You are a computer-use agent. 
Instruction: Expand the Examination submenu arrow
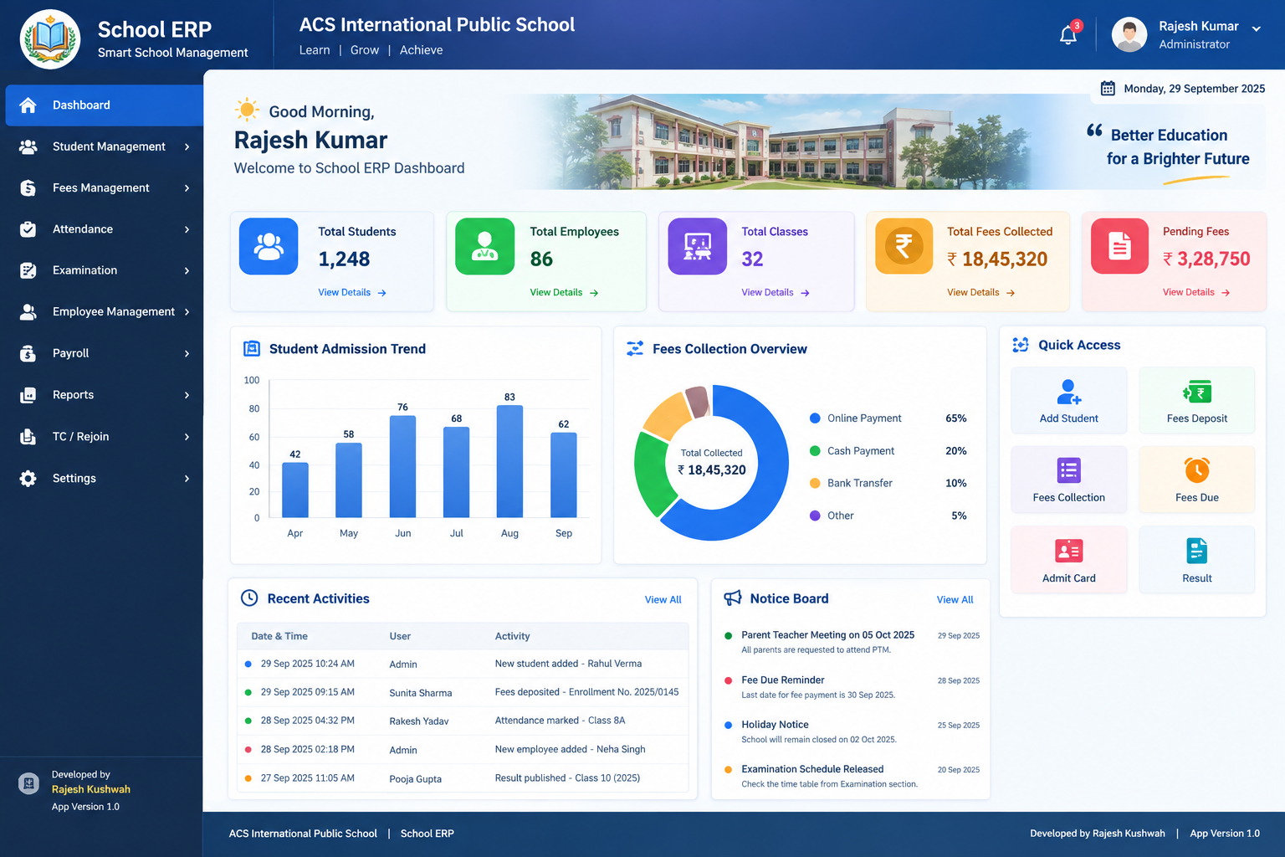pos(187,270)
